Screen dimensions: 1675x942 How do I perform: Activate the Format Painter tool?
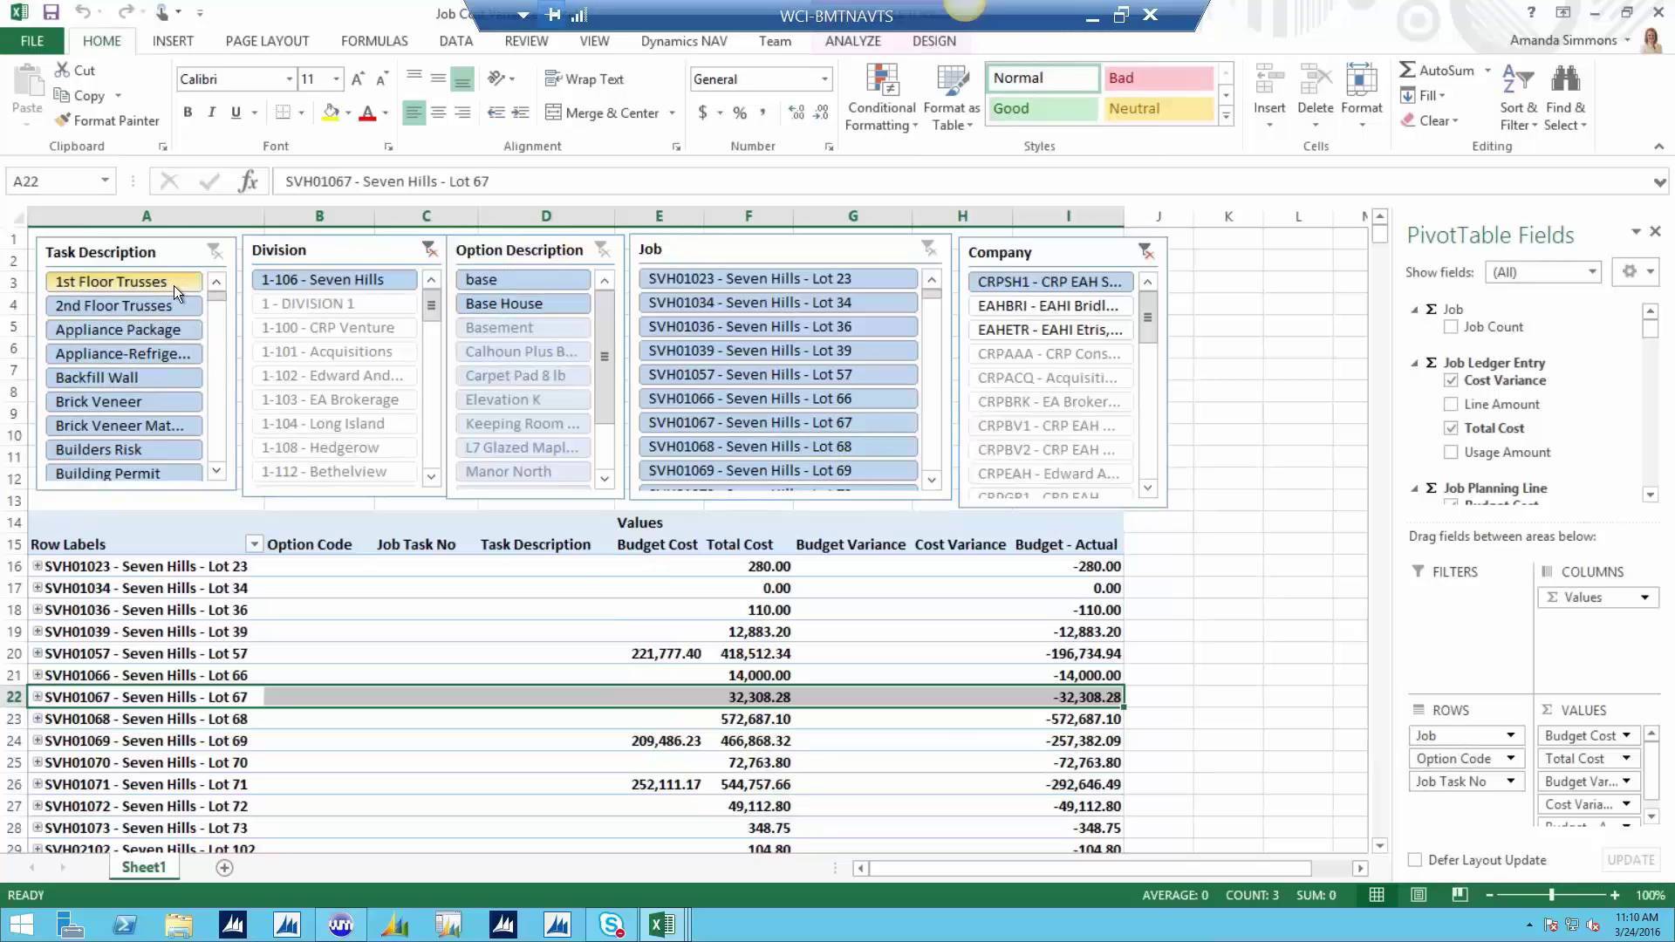(107, 120)
